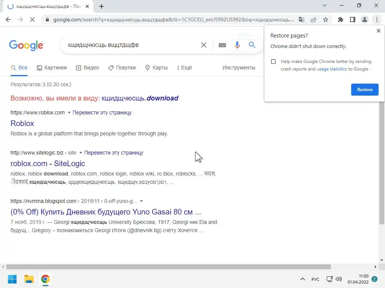Open a new browser tab
Image resolution: width=385 pixels, height=288 pixels.
pos(102,7)
